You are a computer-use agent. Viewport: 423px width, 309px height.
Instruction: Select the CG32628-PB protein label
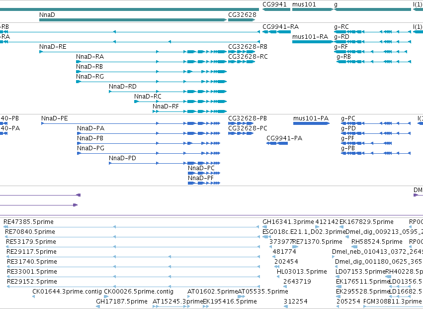[248, 118]
